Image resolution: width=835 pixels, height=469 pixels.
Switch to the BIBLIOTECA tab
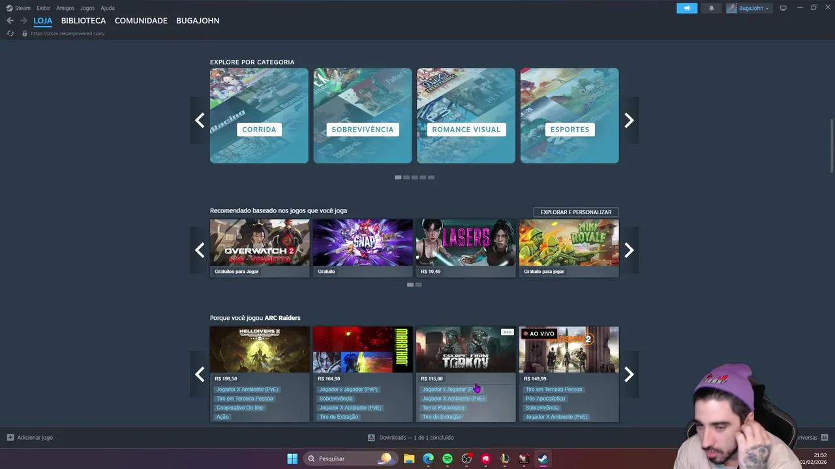click(83, 21)
